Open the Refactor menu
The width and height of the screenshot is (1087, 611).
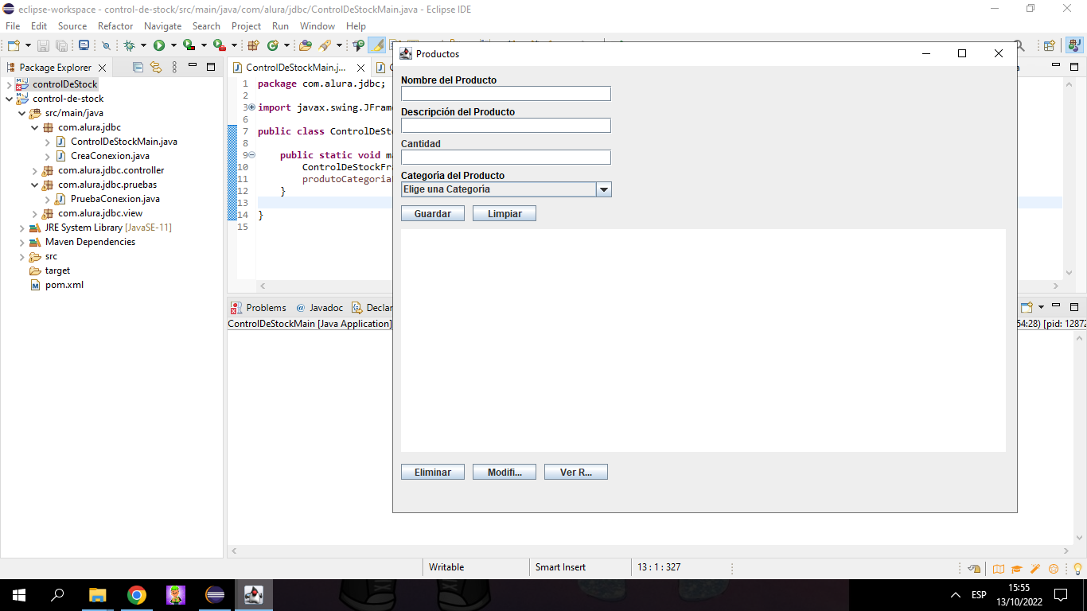coord(115,26)
